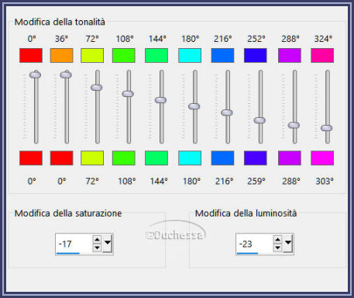This screenshot has width=354, height=298.
Task: Click the slider handle under 252° hue
Action: 259,120
